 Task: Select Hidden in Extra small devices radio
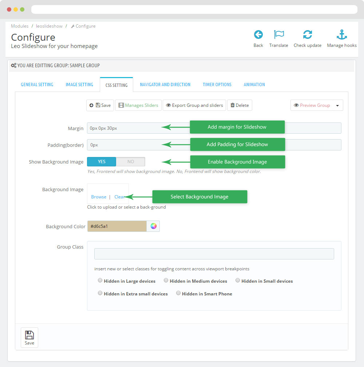[x=100, y=293]
